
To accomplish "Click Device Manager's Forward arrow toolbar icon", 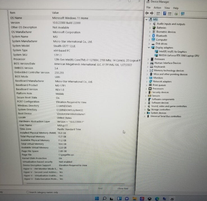I will (x=152, y=13).
